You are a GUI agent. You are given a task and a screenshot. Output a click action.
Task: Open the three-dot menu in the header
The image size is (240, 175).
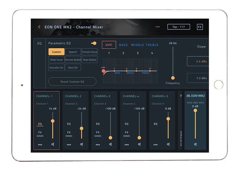(x=157, y=27)
